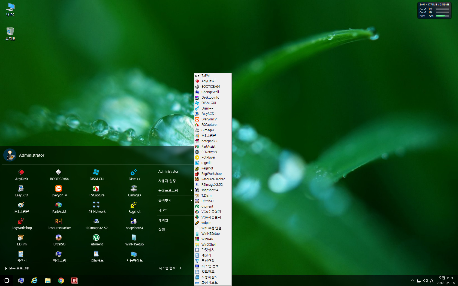458x286 pixels.
Task: Open 휴지통 desktop icon
Action: 10,34
